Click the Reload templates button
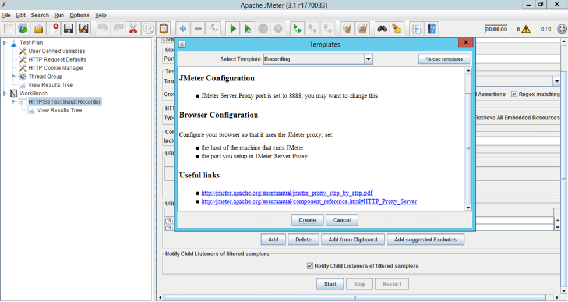This screenshot has height=302, width=568. (444, 59)
